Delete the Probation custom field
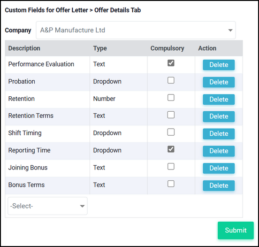This screenshot has width=259, height=247. coord(219,82)
